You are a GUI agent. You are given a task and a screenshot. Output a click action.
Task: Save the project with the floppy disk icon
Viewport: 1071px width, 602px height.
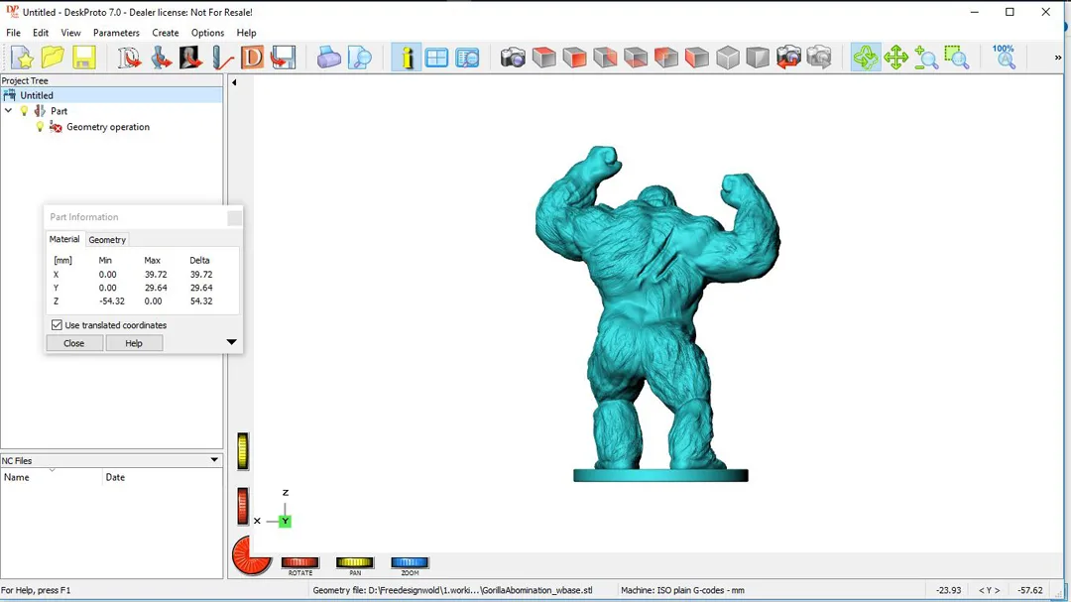coord(84,59)
